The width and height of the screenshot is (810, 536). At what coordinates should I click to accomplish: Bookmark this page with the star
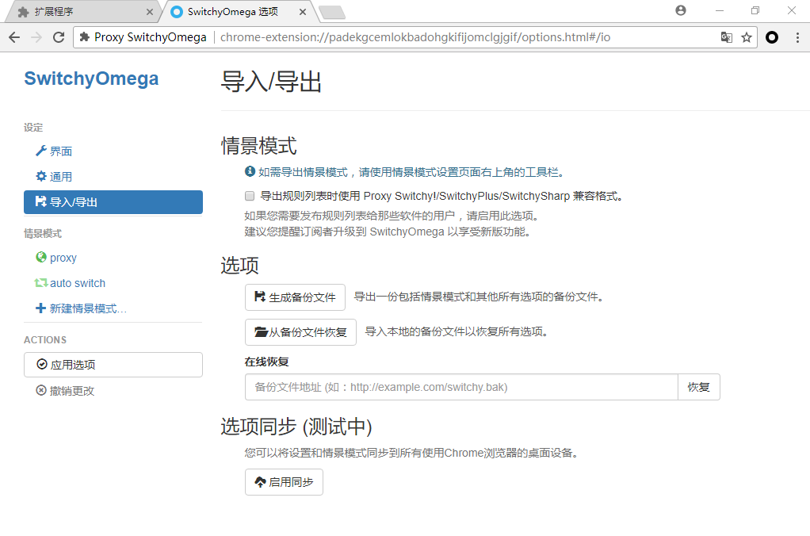click(x=747, y=37)
